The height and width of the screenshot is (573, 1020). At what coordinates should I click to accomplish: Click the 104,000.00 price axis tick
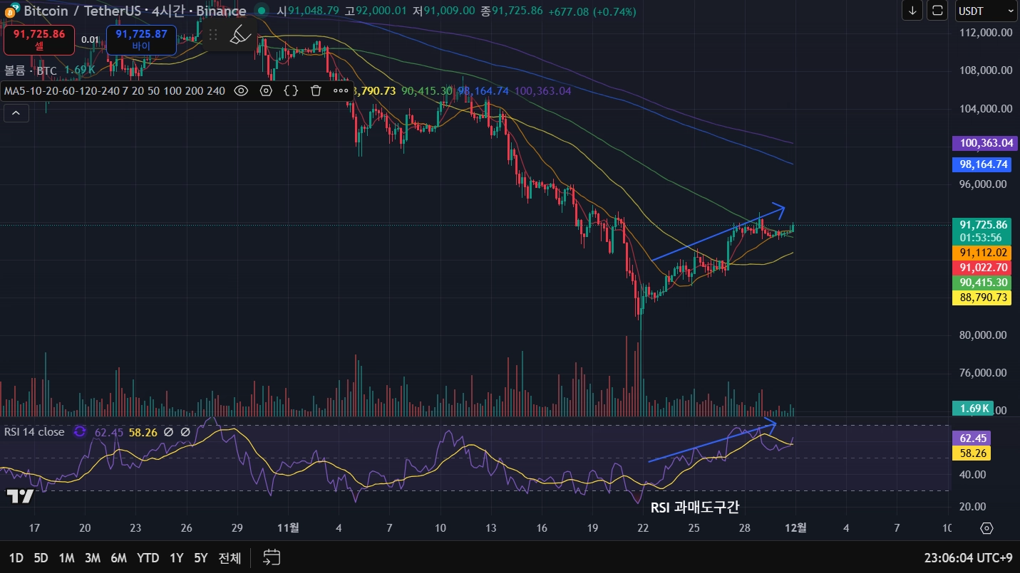pyautogui.click(x=985, y=109)
